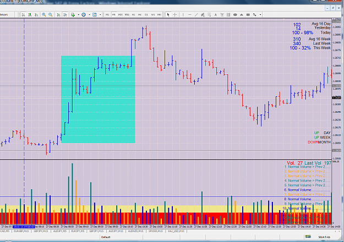Click the Vol. 27 Last Vol 197 label
This screenshot has height=242, width=344.
[309, 163]
